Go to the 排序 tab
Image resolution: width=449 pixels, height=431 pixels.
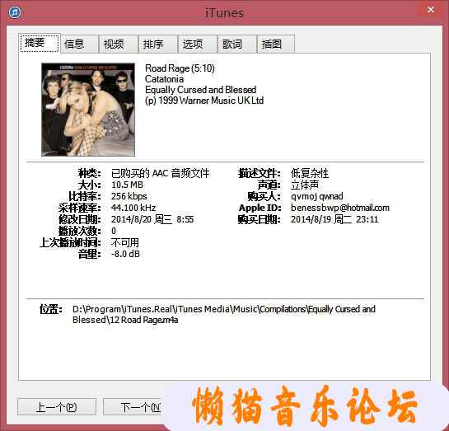(158, 45)
